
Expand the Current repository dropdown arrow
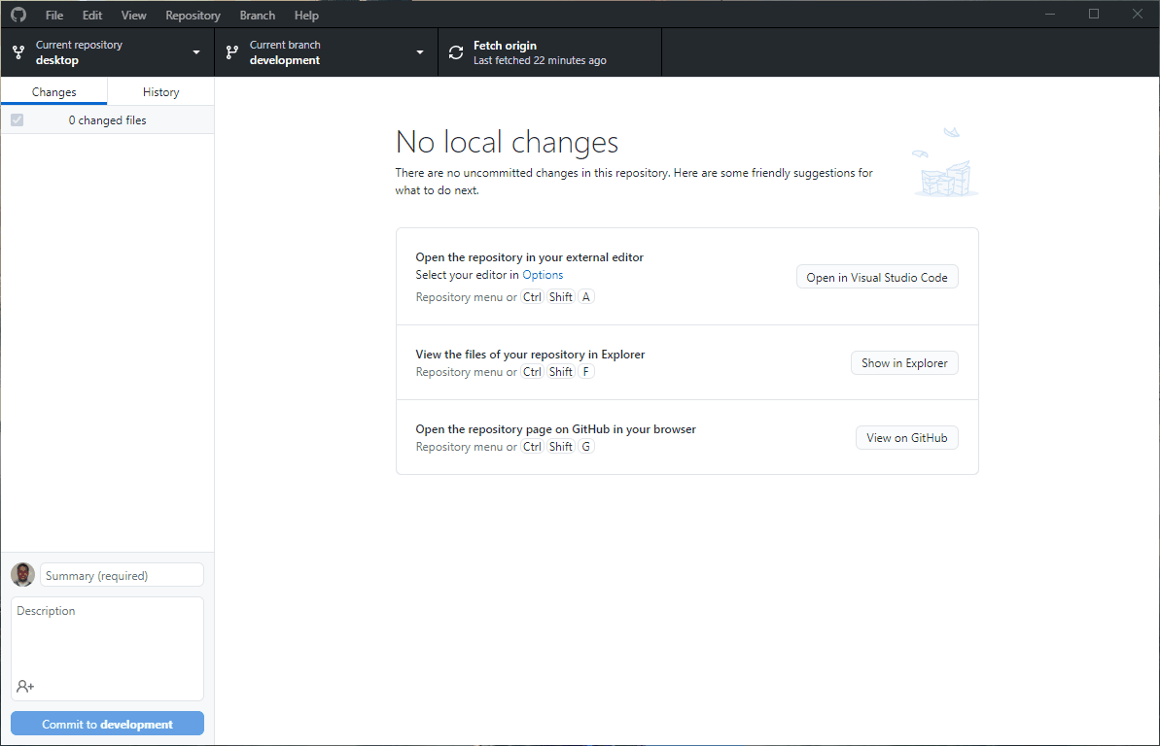pos(196,52)
